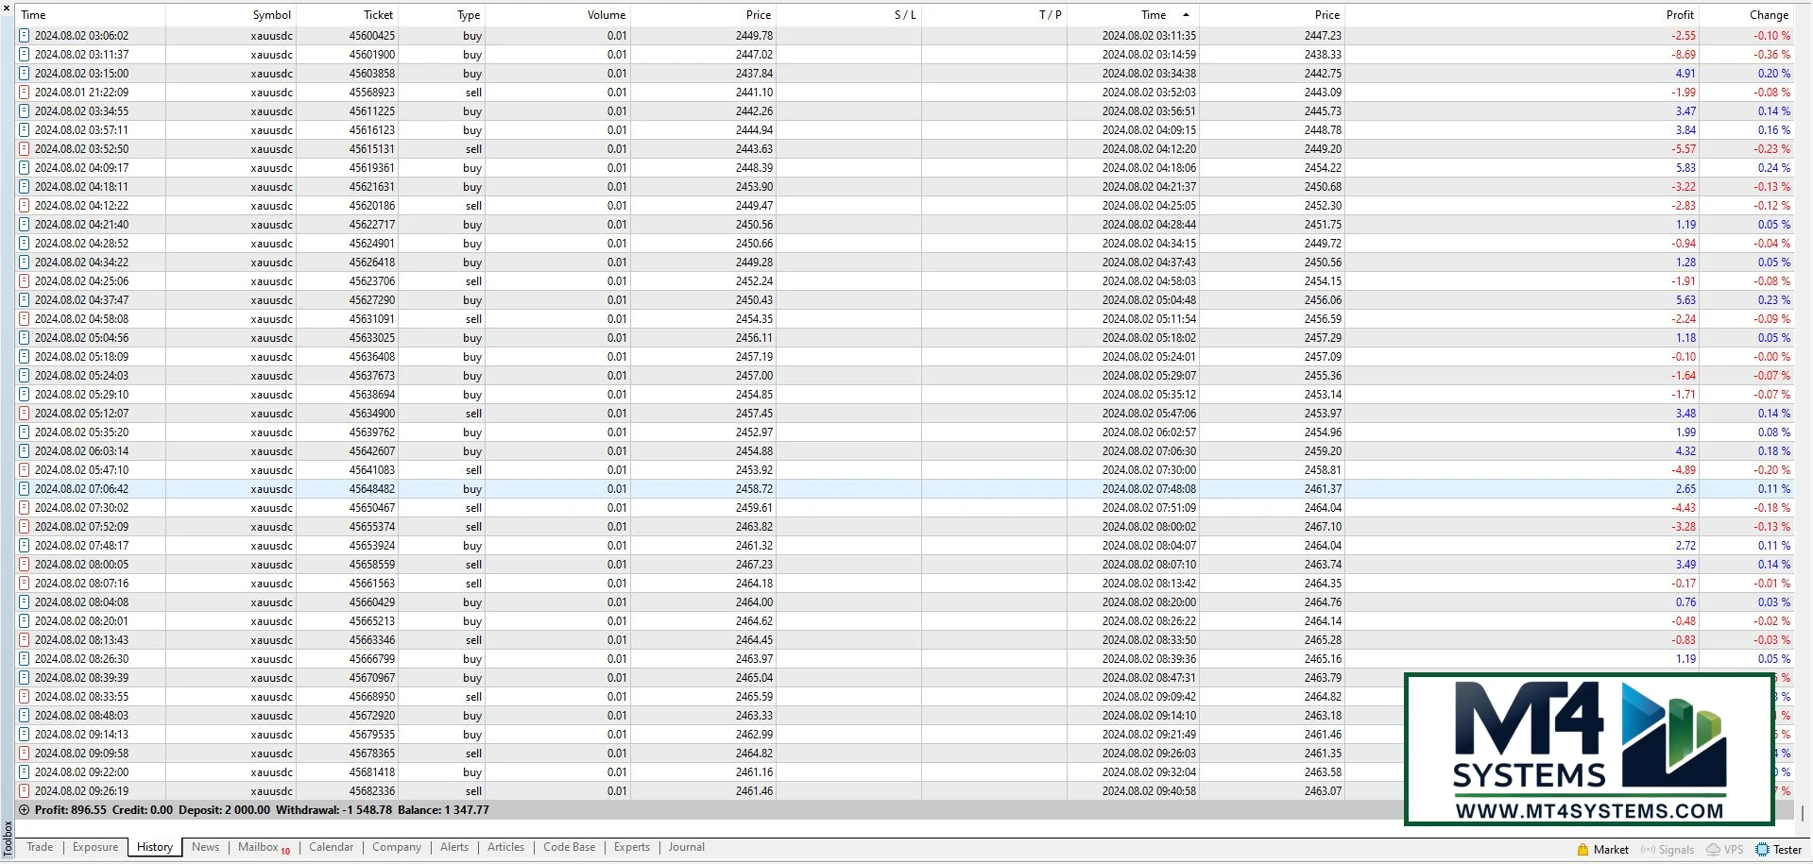Sort by close Time column arrow

pyautogui.click(x=1186, y=15)
